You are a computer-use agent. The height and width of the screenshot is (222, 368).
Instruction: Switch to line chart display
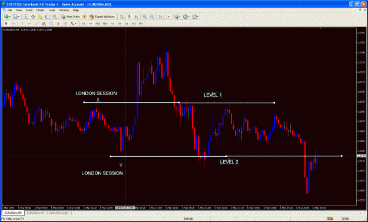click(136, 16)
